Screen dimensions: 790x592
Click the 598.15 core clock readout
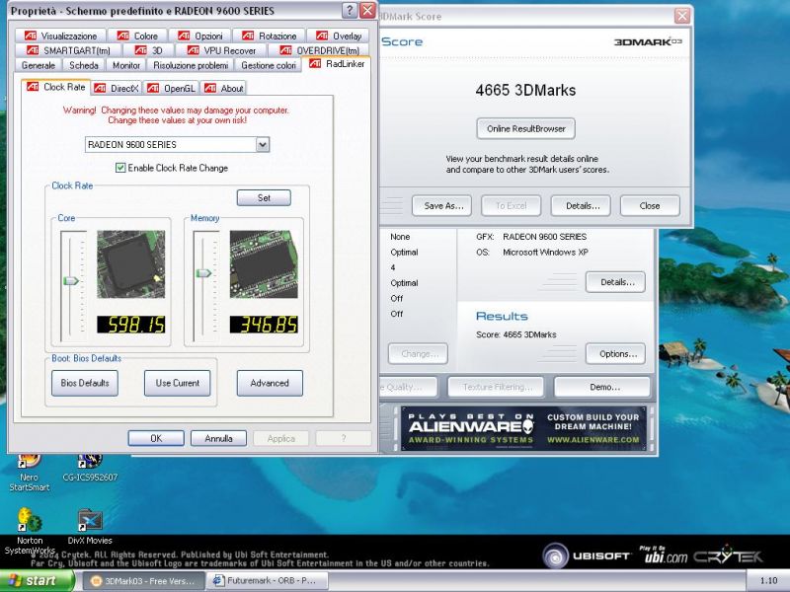click(x=130, y=325)
